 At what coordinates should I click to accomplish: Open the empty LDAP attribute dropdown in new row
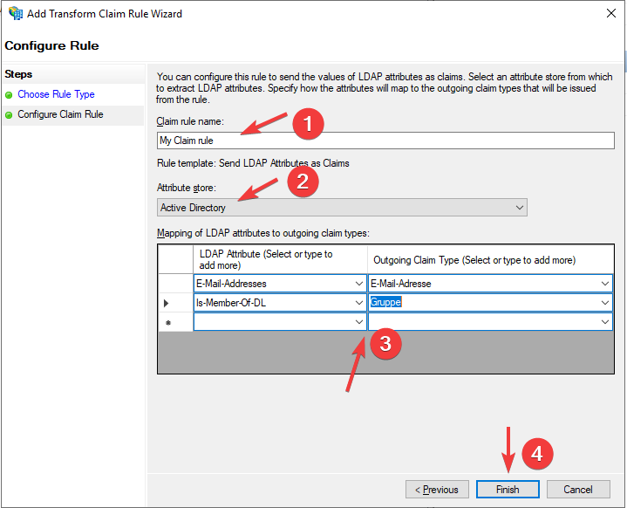pyautogui.click(x=359, y=322)
